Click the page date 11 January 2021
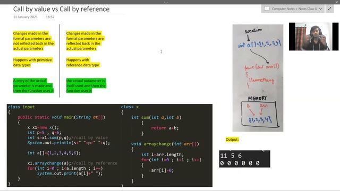 pyautogui.click(x=25, y=17)
